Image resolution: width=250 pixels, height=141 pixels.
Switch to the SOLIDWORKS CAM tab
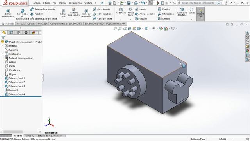(x=116, y=23)
